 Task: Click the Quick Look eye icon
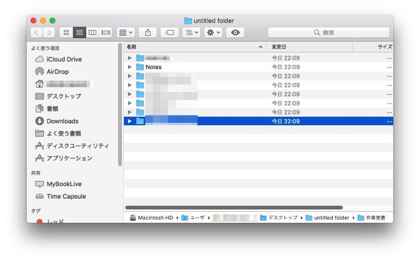(x=235, y=32)
